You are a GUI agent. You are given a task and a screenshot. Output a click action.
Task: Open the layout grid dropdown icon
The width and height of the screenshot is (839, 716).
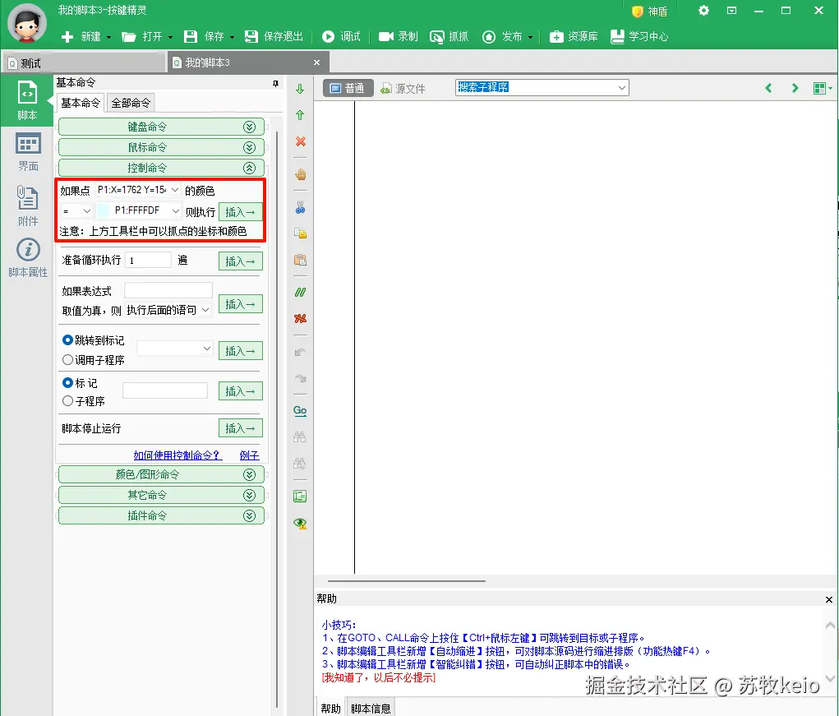(822, 88)
